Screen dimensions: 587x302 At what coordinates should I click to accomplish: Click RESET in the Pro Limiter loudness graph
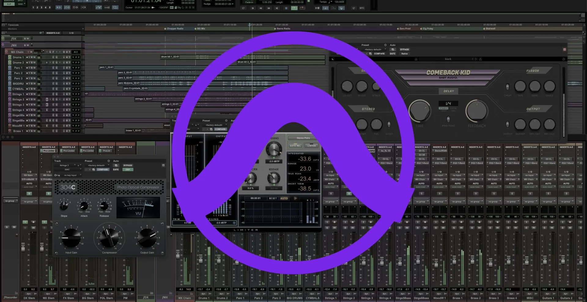pos(273,198)
